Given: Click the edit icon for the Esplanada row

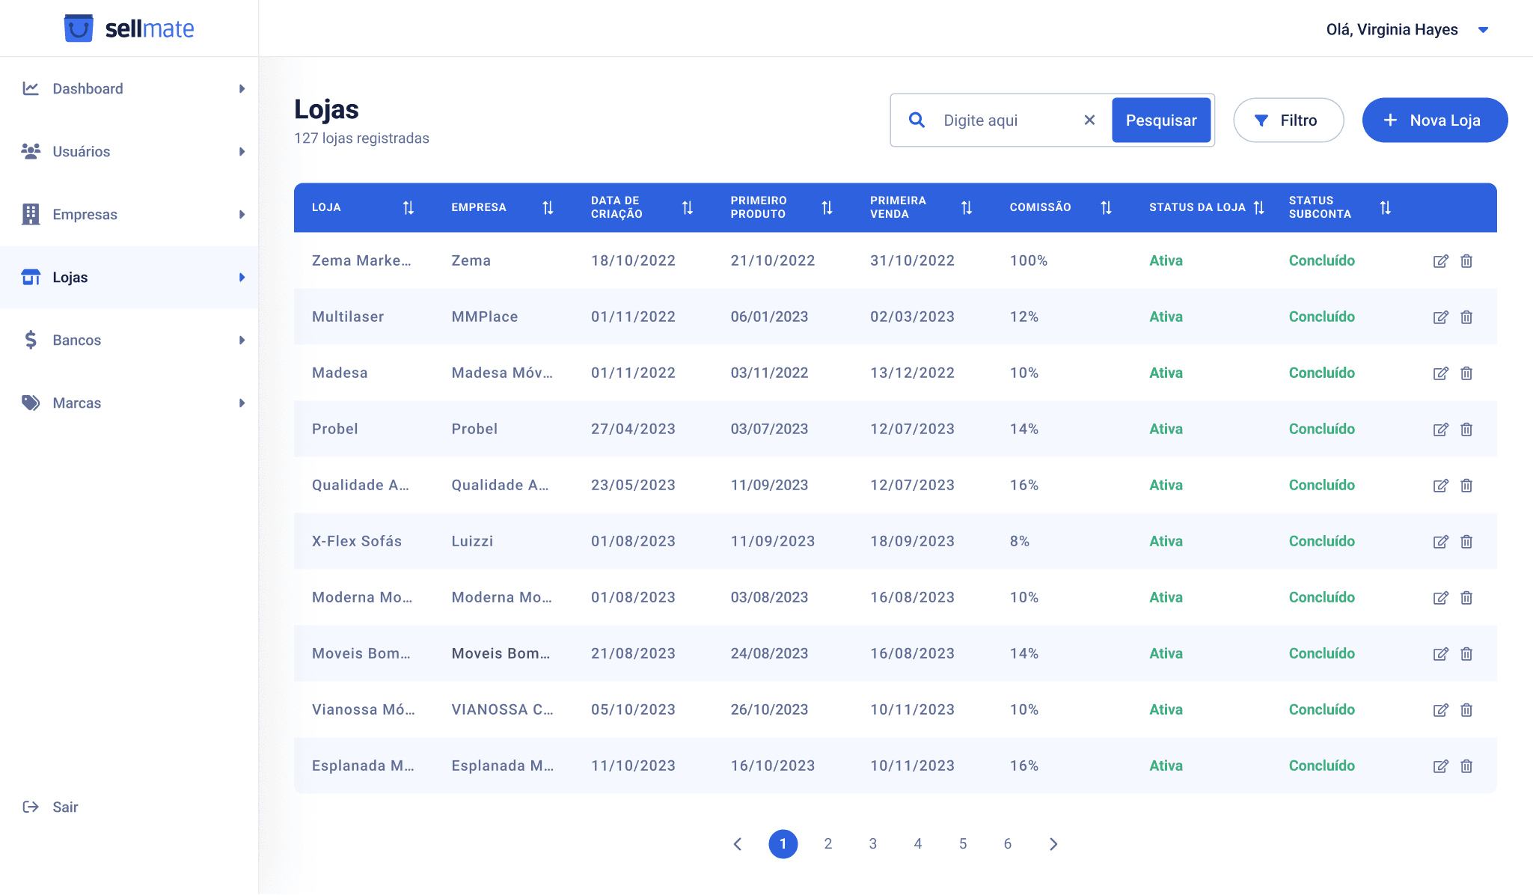Looking at the screenshot, I should click(1440, 766).
